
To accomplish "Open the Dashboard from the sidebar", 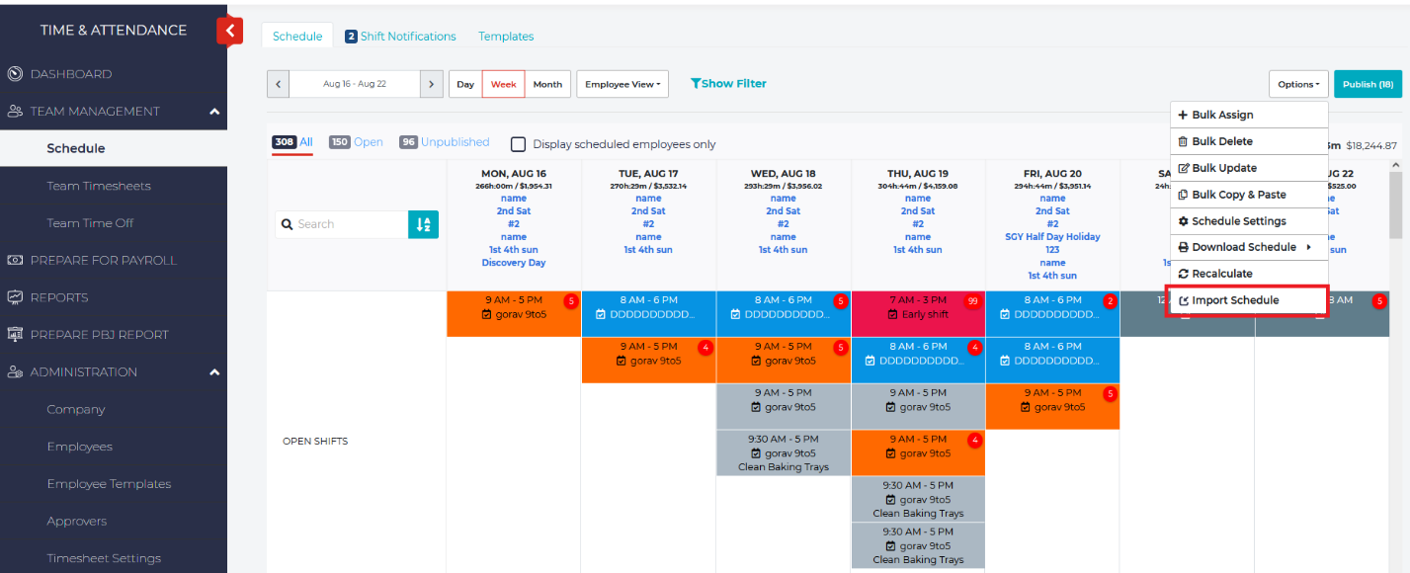I will 71,74.
